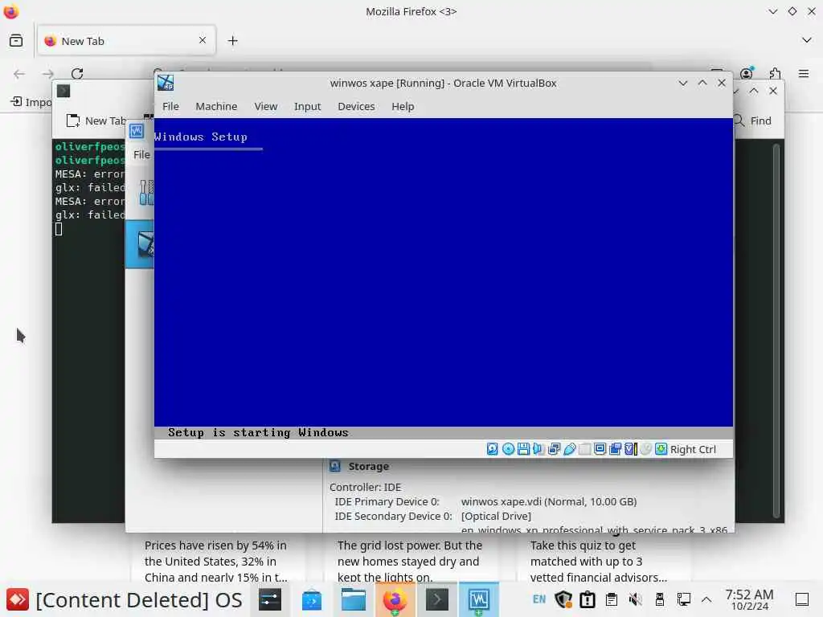
Task: Click New Tab in the terminal window
Action: [x=96, y=121]
